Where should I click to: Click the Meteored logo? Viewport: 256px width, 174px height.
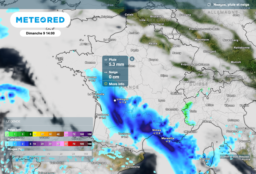pos(40,20)
